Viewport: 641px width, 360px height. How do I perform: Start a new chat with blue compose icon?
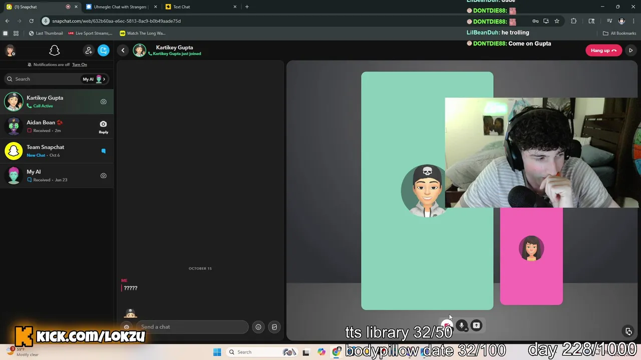tap(104, 50)
